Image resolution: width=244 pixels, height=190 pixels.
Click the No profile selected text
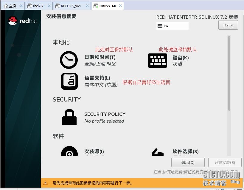click(x=104, y=121)
